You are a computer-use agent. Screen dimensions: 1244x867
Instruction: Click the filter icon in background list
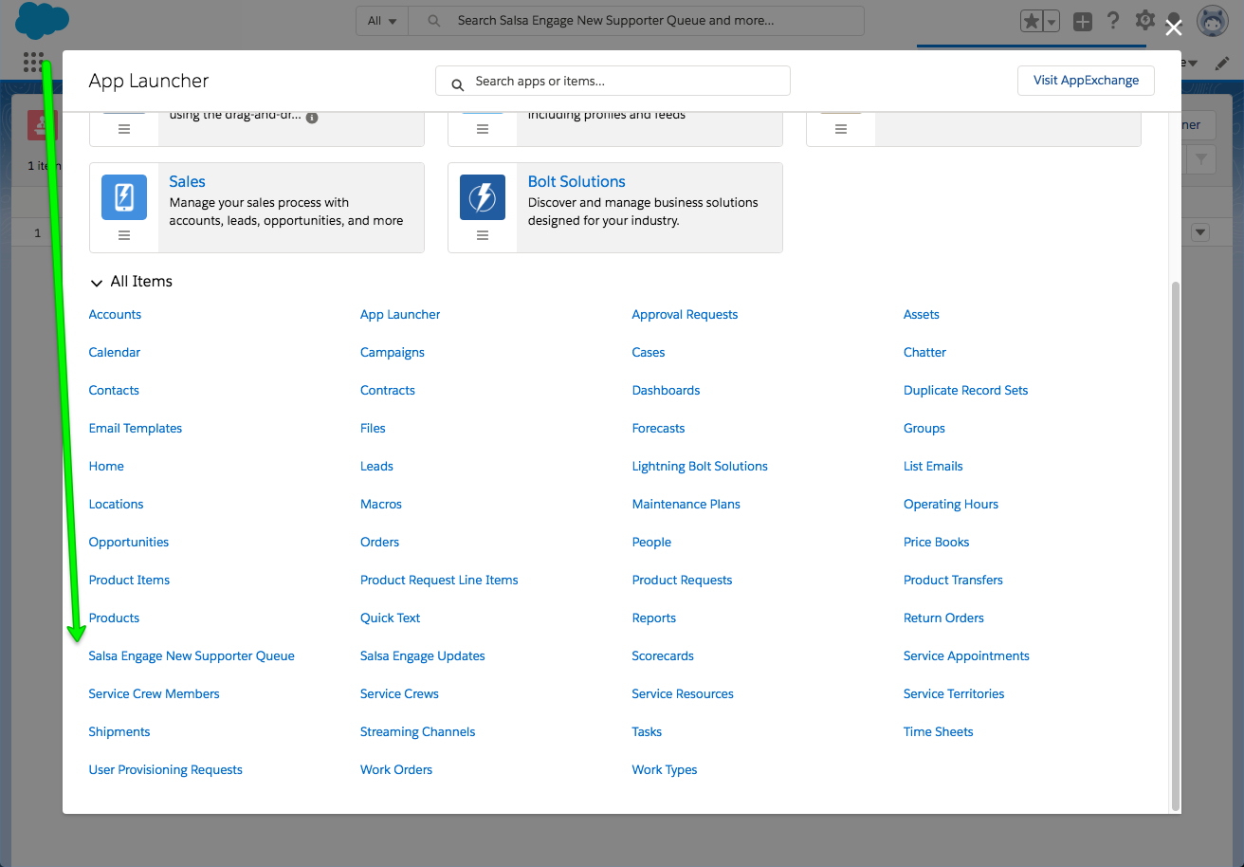[1201, 159]
